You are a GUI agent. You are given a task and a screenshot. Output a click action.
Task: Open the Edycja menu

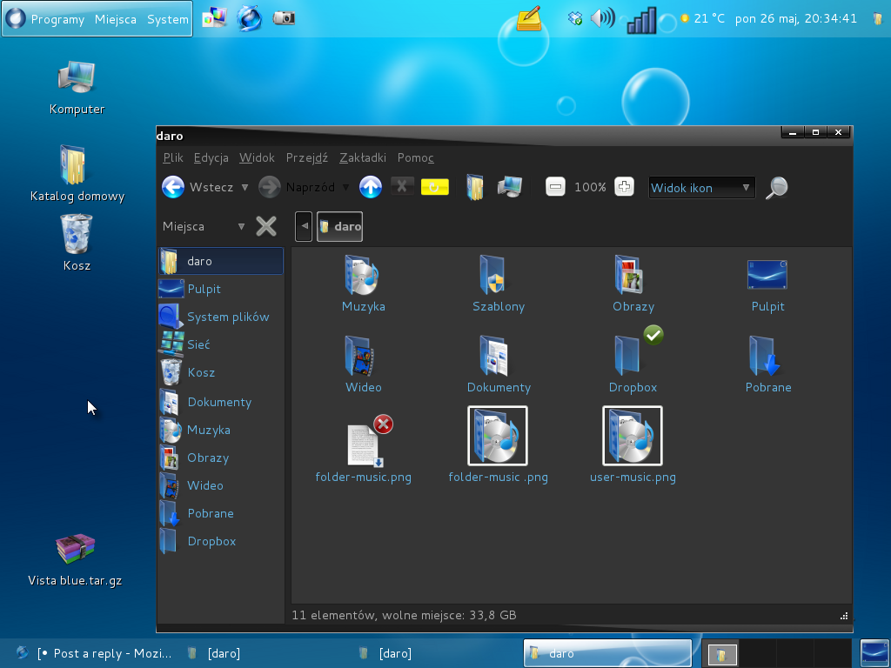(x=211, y=157)
